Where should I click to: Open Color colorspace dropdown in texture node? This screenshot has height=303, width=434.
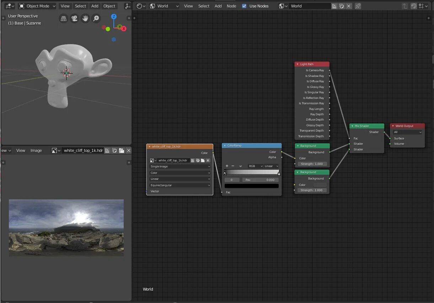[180, 173]
